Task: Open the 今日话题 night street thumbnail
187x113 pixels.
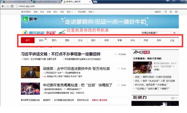Action: click(142, 67)
